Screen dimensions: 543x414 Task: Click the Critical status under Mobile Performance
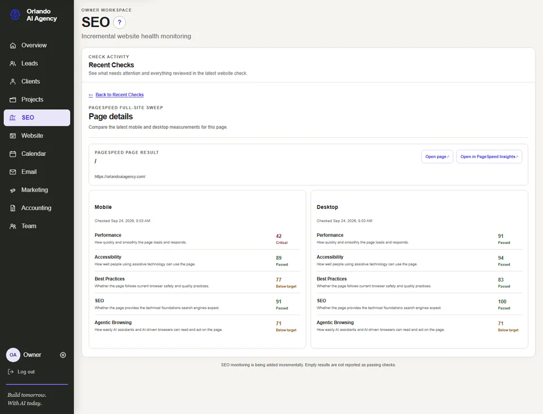282,243
